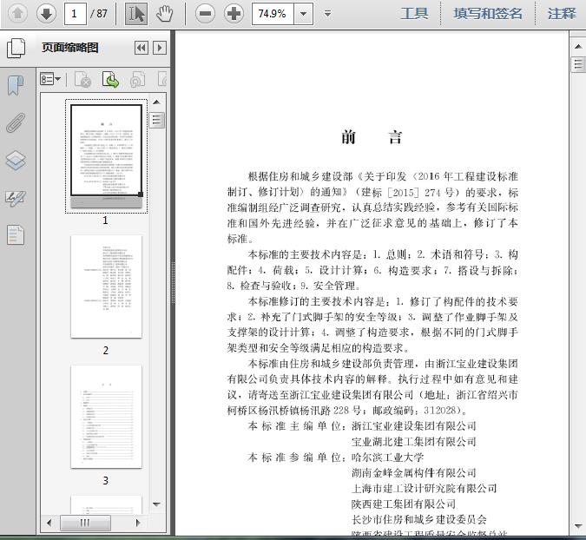This screenshot has height=540, width=586.
Task: Open the Signatures sidebar panel
Action: point(16,198)
